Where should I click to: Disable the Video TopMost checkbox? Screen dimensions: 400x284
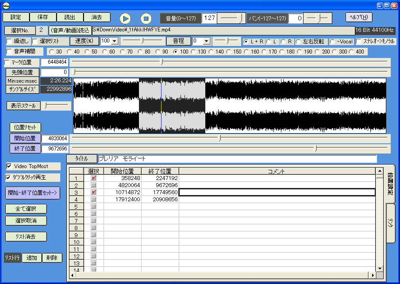[x=9, y=166]
